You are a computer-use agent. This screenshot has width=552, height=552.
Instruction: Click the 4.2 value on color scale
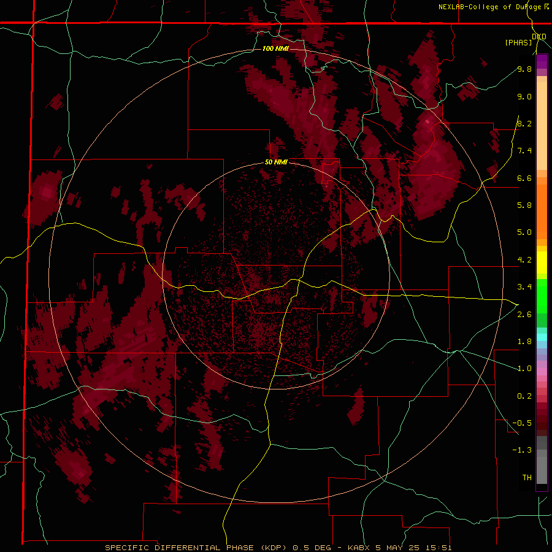pos(524,260)
